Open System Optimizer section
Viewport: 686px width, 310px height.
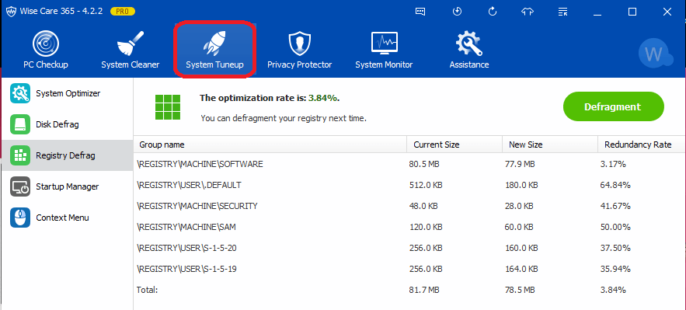[68, 93]
